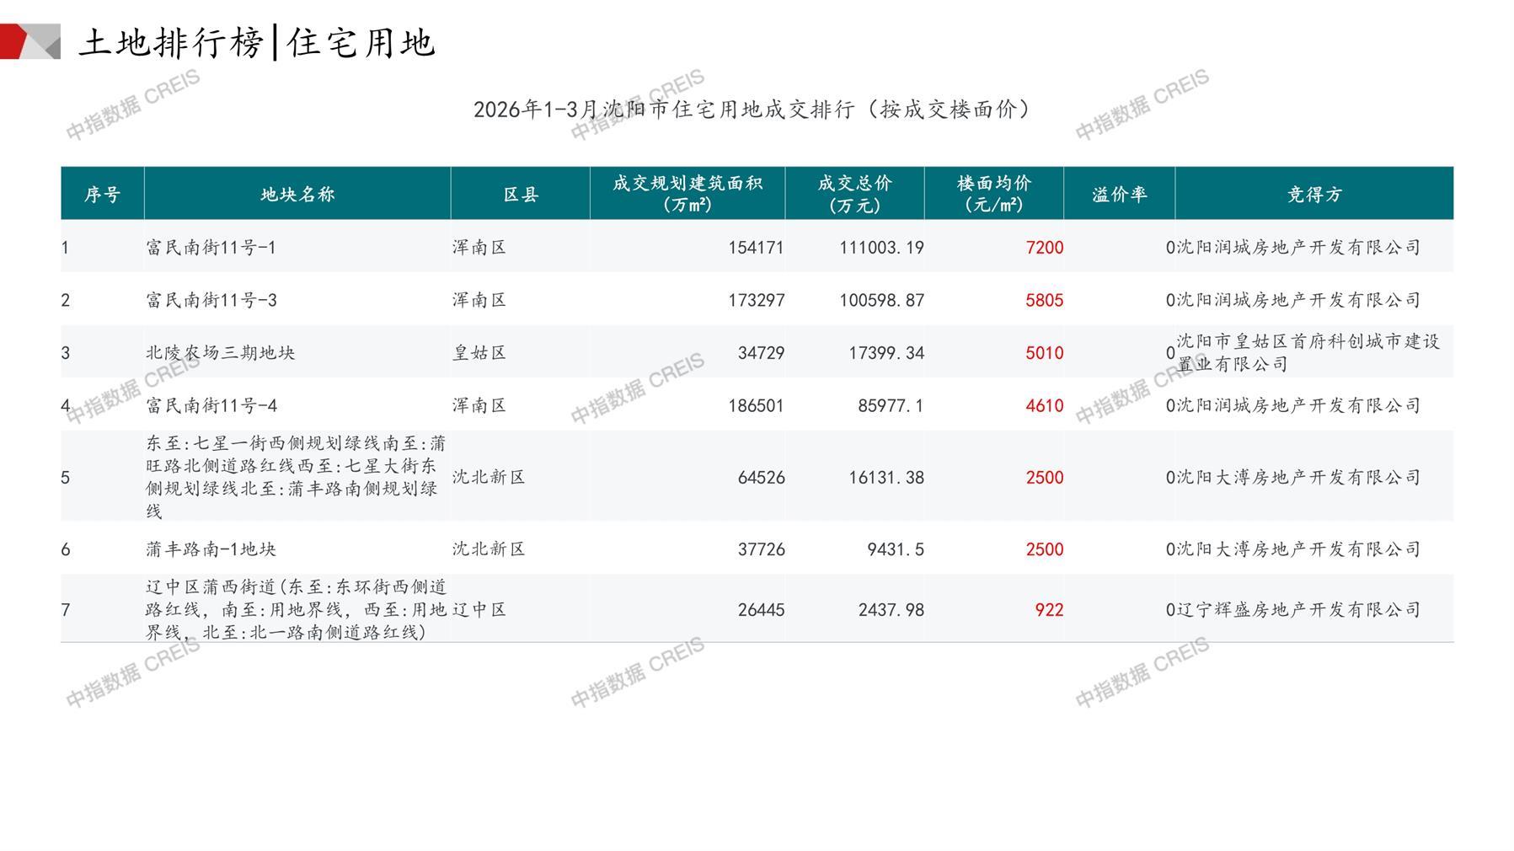Click the 竞得方 column header

[x=1313, y=195]
